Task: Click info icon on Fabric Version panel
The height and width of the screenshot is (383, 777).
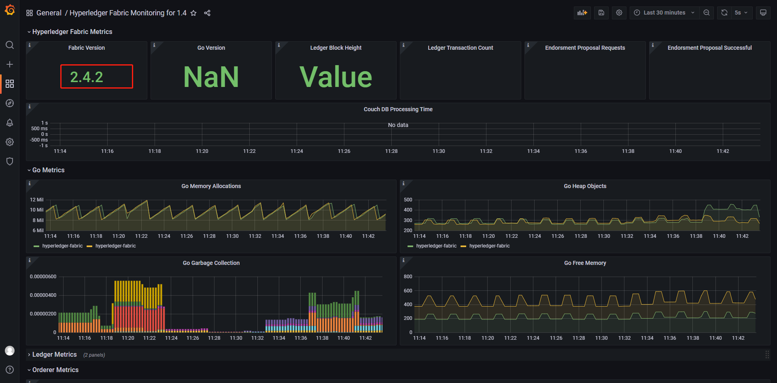Action: click(30, 45)
